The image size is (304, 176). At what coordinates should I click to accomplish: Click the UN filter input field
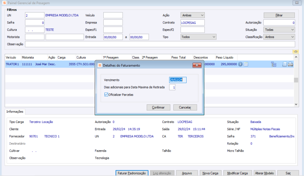35,15
